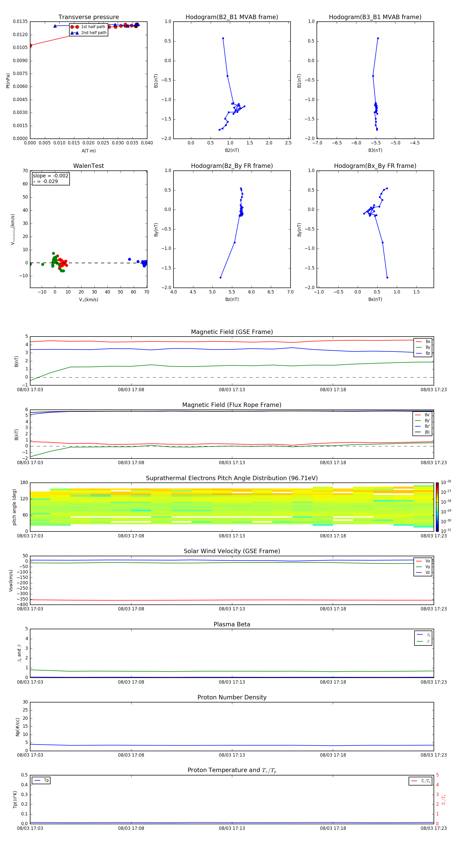Screen dimensions: 464x851
Task: Click the red right-axis 'Te/Tp' label
Action: [x=444, y=800]
